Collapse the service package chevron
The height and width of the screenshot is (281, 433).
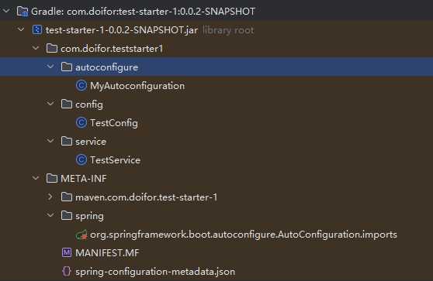[x=50, y=141]
